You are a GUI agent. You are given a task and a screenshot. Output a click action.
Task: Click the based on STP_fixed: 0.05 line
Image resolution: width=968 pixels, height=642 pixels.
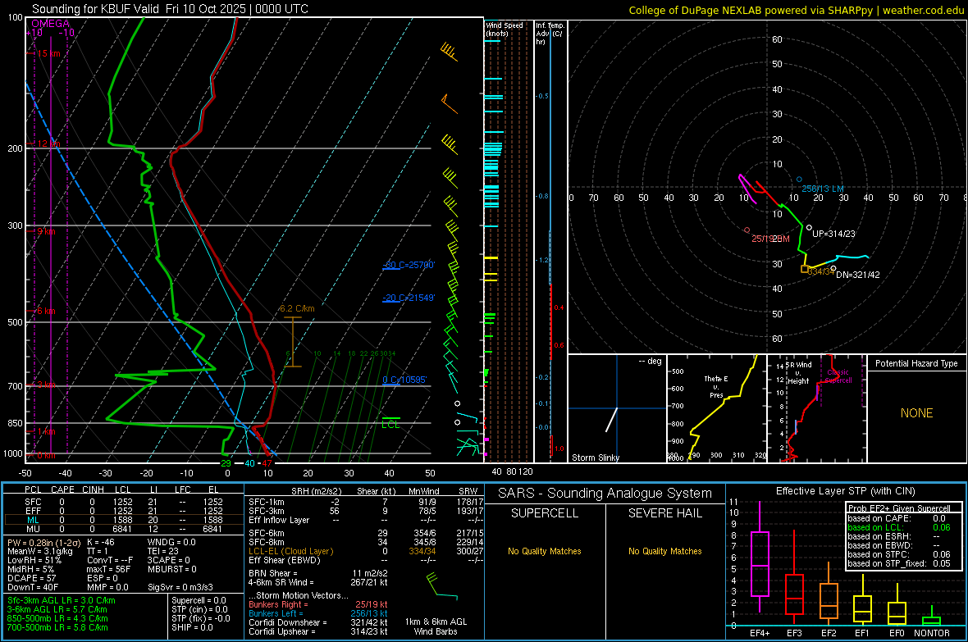[899, 563]
